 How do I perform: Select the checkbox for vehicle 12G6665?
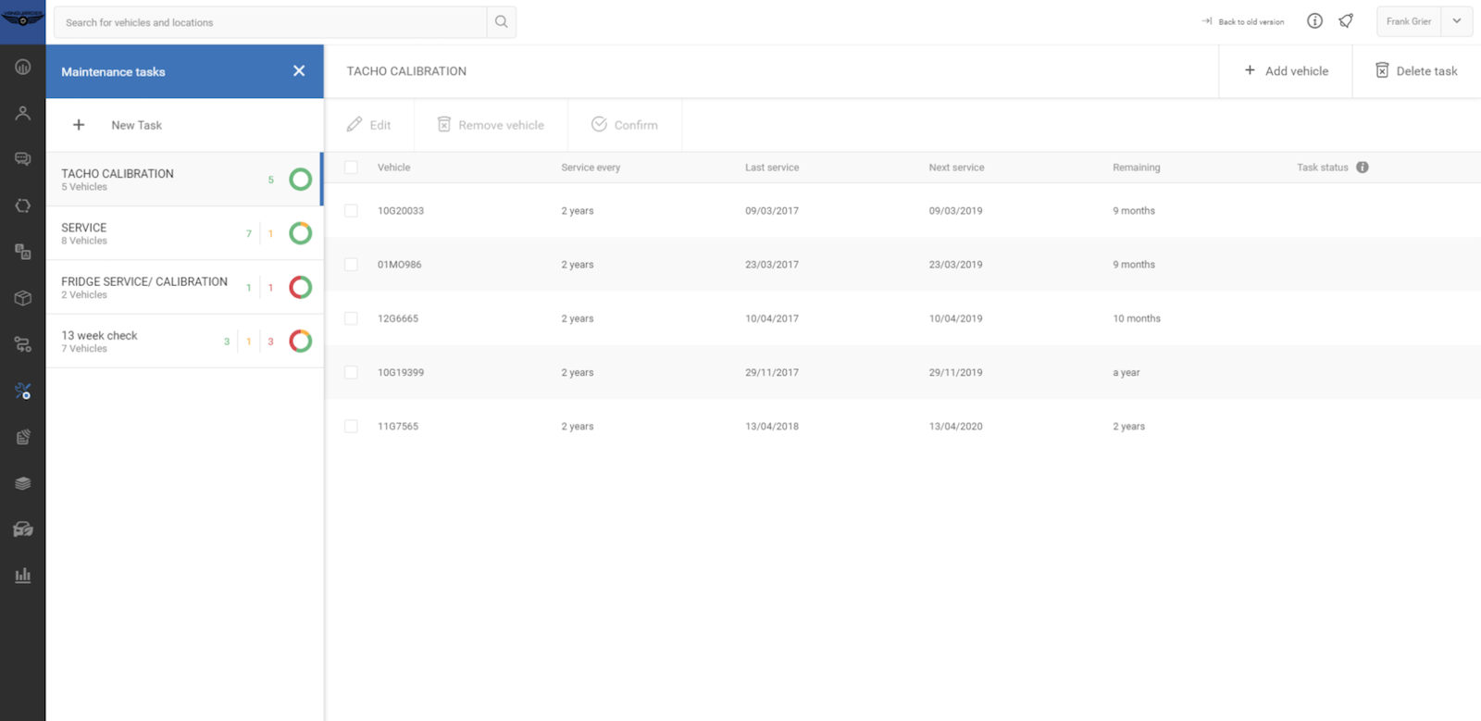click(x=351, y=318)
